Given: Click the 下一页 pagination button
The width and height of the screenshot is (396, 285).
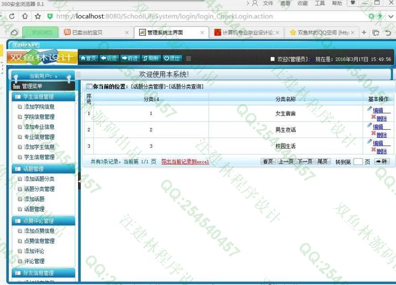Looking at the screenshot, I should [x=305, y=161].
